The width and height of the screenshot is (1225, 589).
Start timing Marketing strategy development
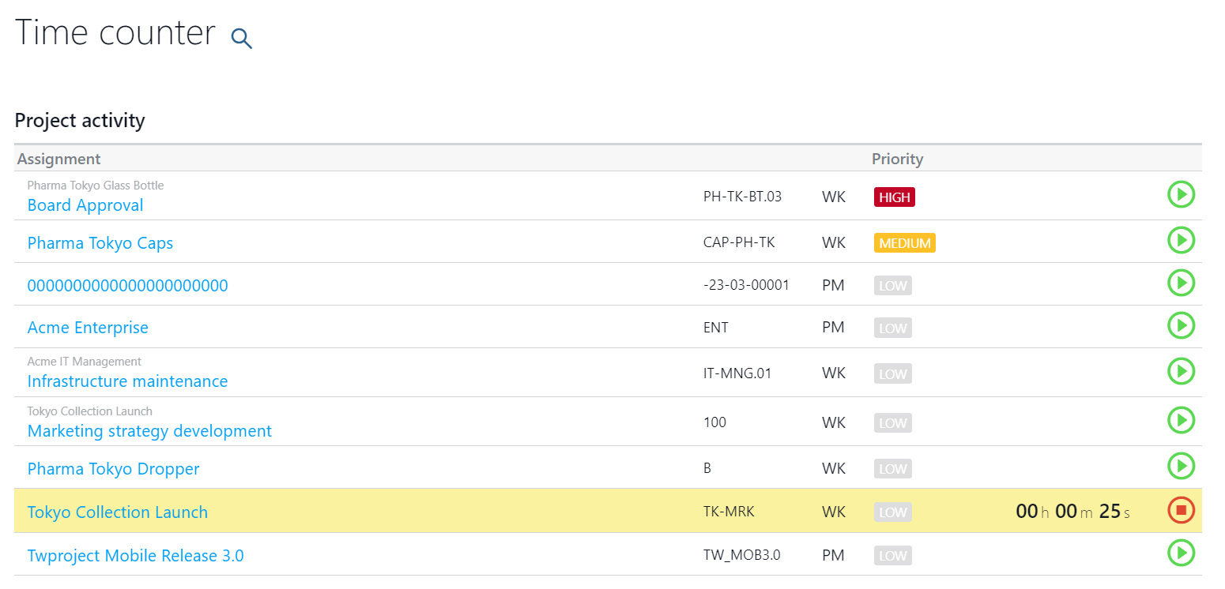(x=1181, y=420)
